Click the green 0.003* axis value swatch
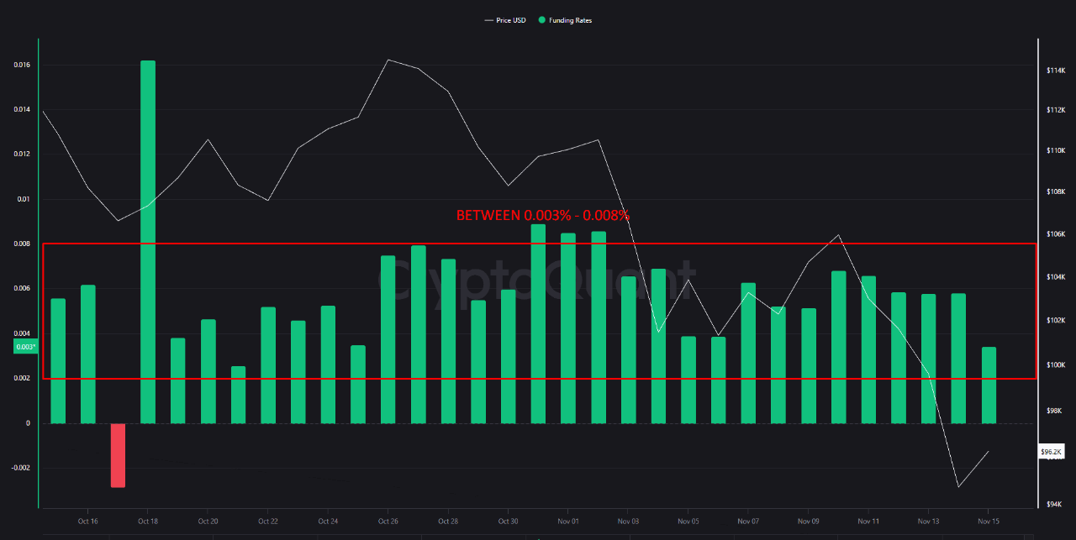This screenshot has height=540, width=1076. tap(24, 345)
